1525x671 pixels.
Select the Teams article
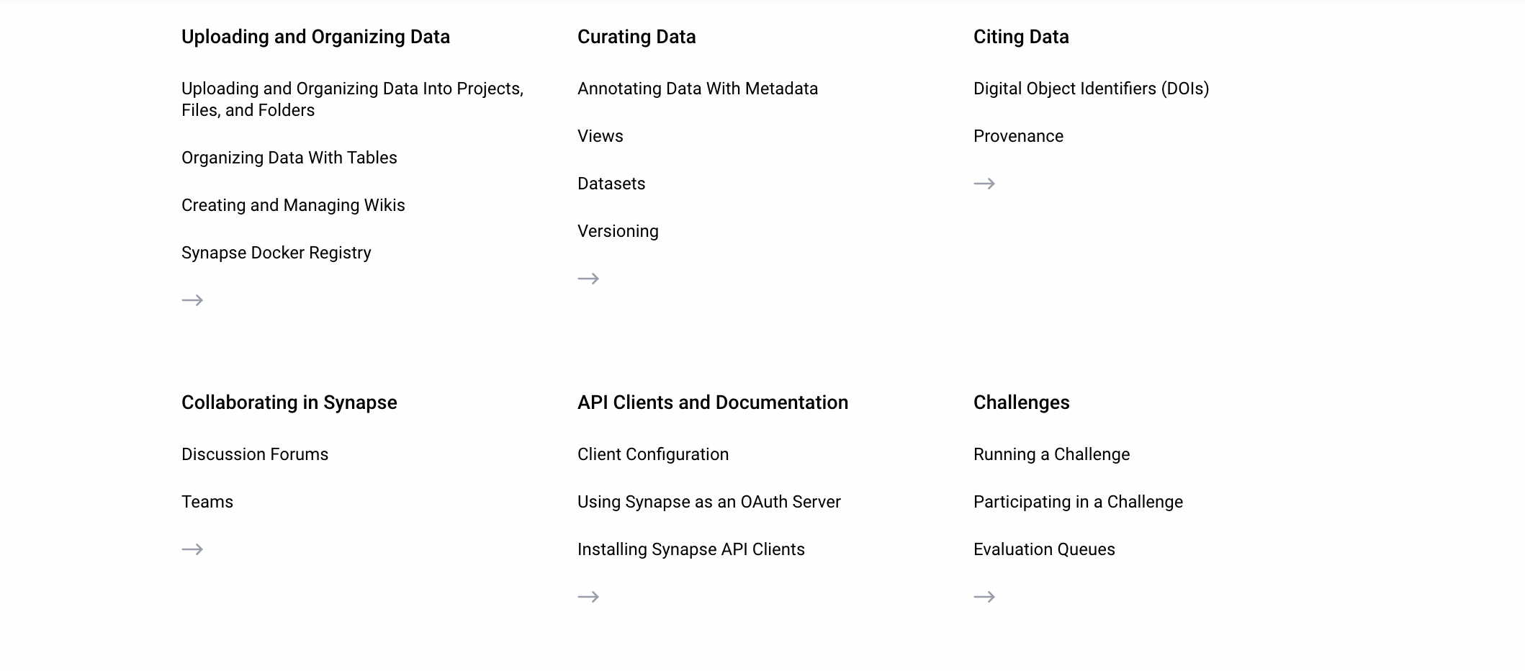point(207,502)
